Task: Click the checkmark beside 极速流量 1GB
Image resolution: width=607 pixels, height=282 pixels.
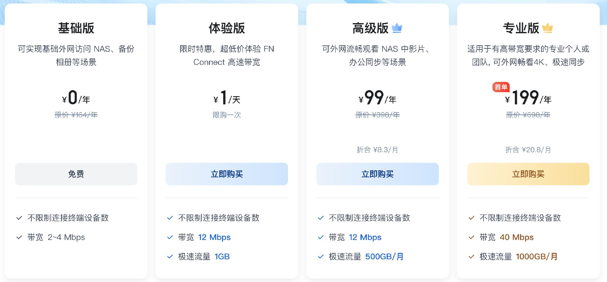Action: tap(170, 256)
